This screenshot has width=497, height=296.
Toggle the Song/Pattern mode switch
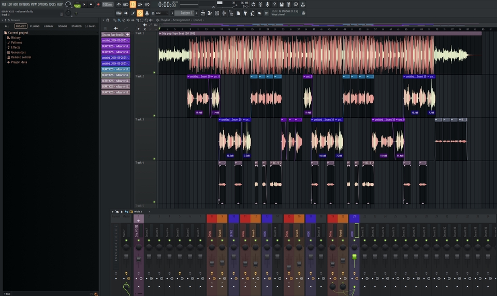[x=77, y=5]
